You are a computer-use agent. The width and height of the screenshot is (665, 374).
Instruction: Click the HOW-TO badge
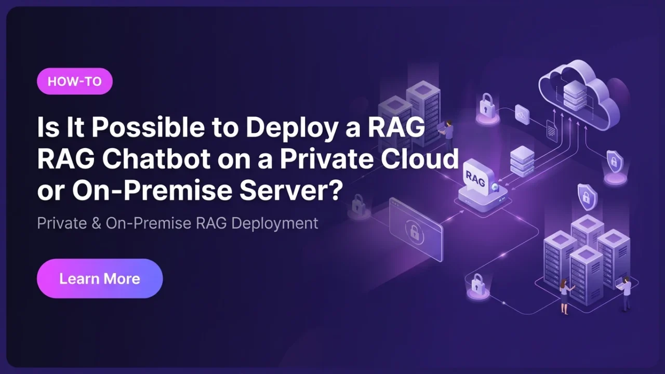pos(74,81)
